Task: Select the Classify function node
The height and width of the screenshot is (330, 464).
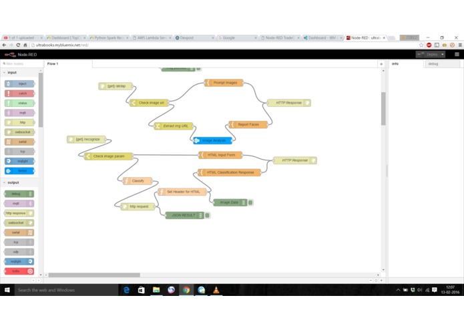Action: pyautogui.click(x=138, y=181)
